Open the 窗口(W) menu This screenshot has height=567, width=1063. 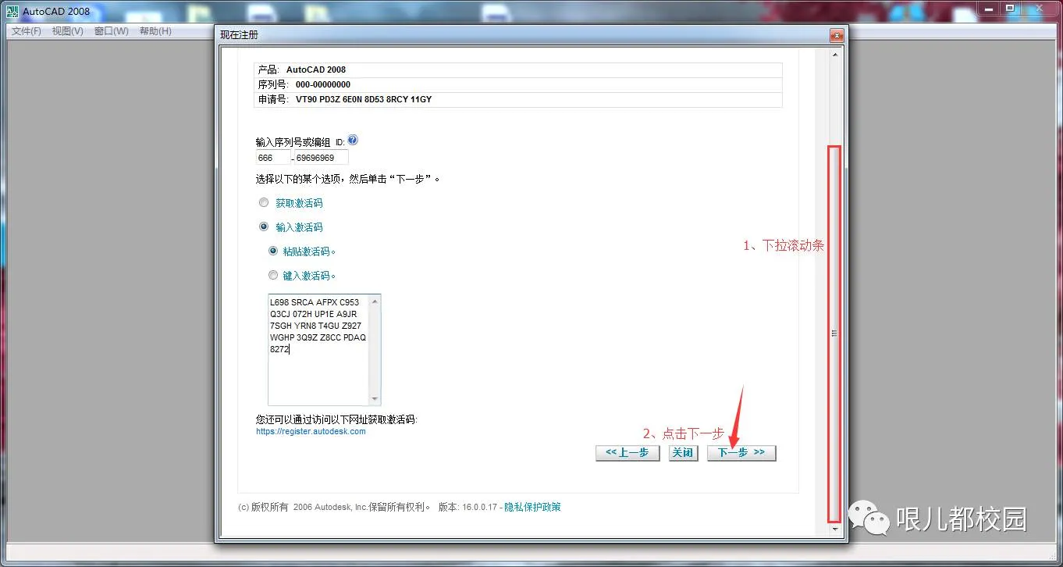[x=111, y=31]
